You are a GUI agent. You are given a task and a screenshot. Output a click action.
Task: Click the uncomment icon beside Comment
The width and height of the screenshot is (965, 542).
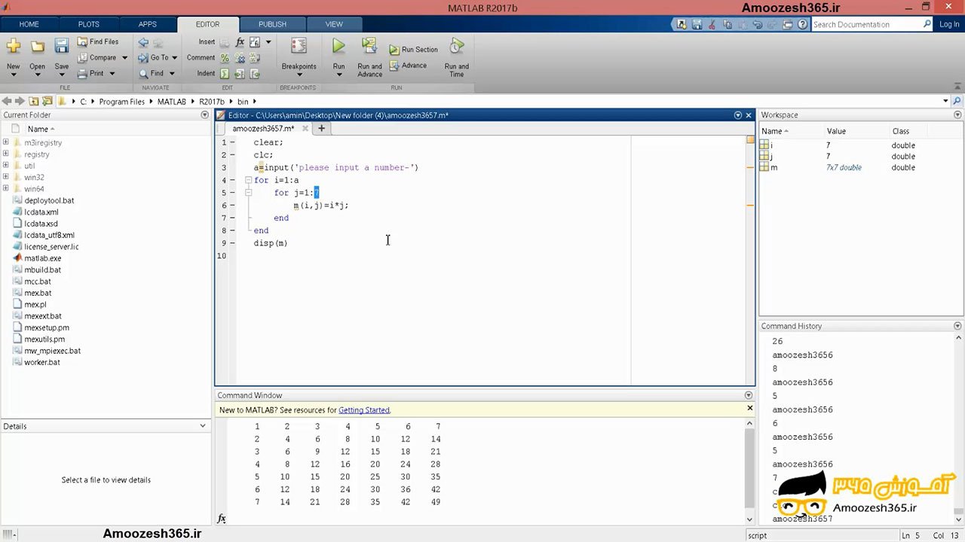click(x=240, y=58)
